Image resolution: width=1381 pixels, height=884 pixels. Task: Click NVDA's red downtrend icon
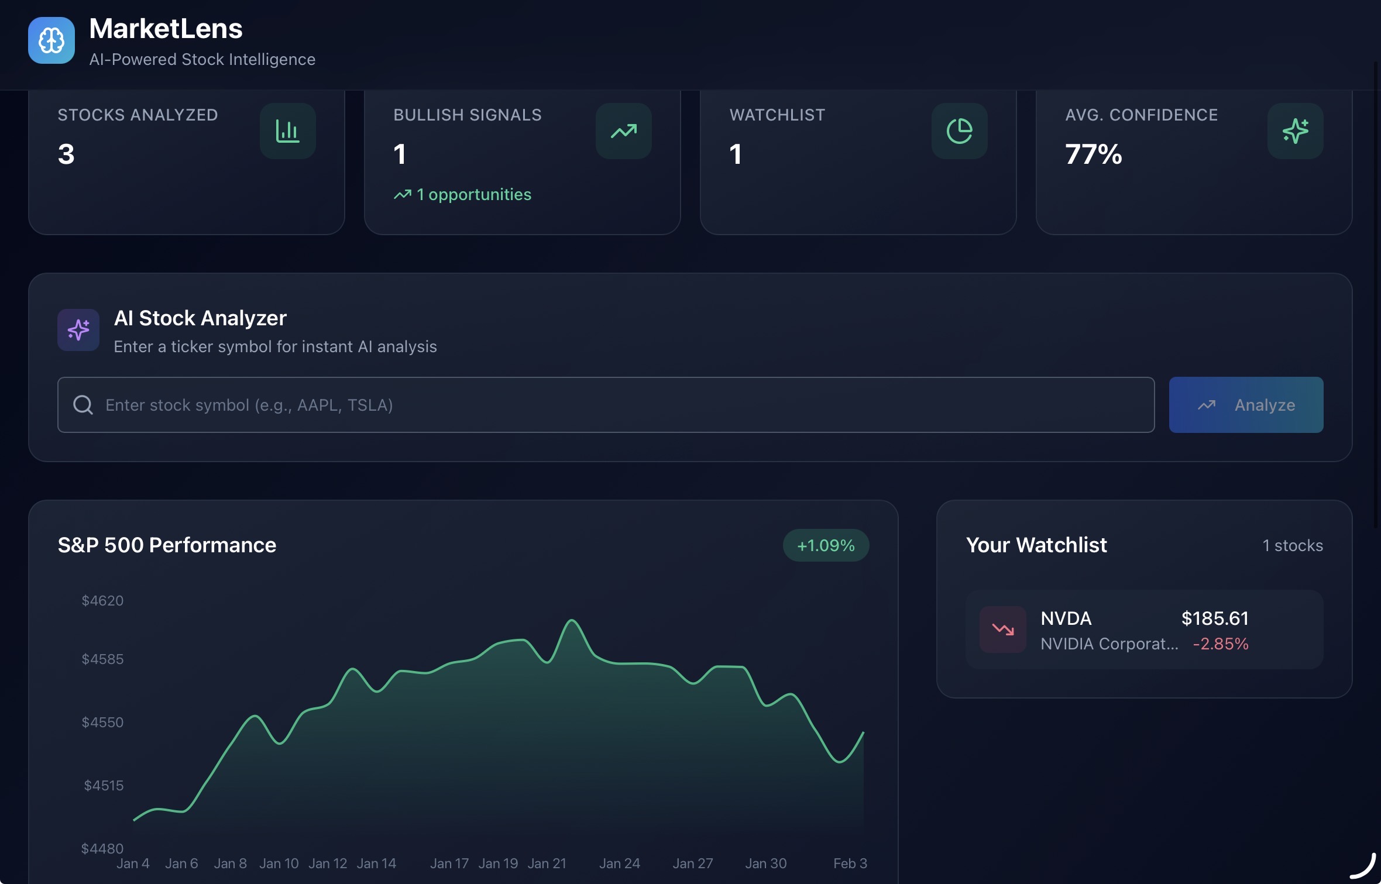point(1002,630)
